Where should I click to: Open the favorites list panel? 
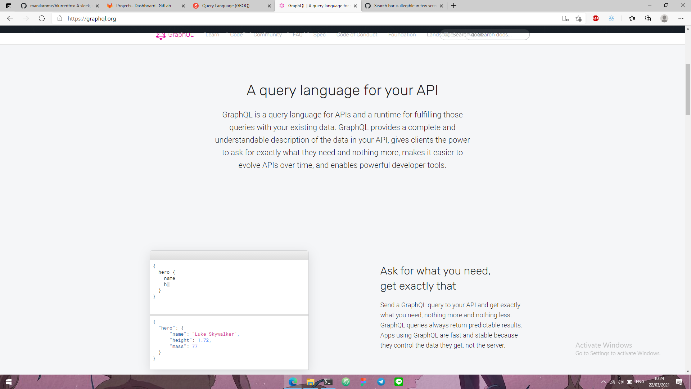click(x=632, y=18)
